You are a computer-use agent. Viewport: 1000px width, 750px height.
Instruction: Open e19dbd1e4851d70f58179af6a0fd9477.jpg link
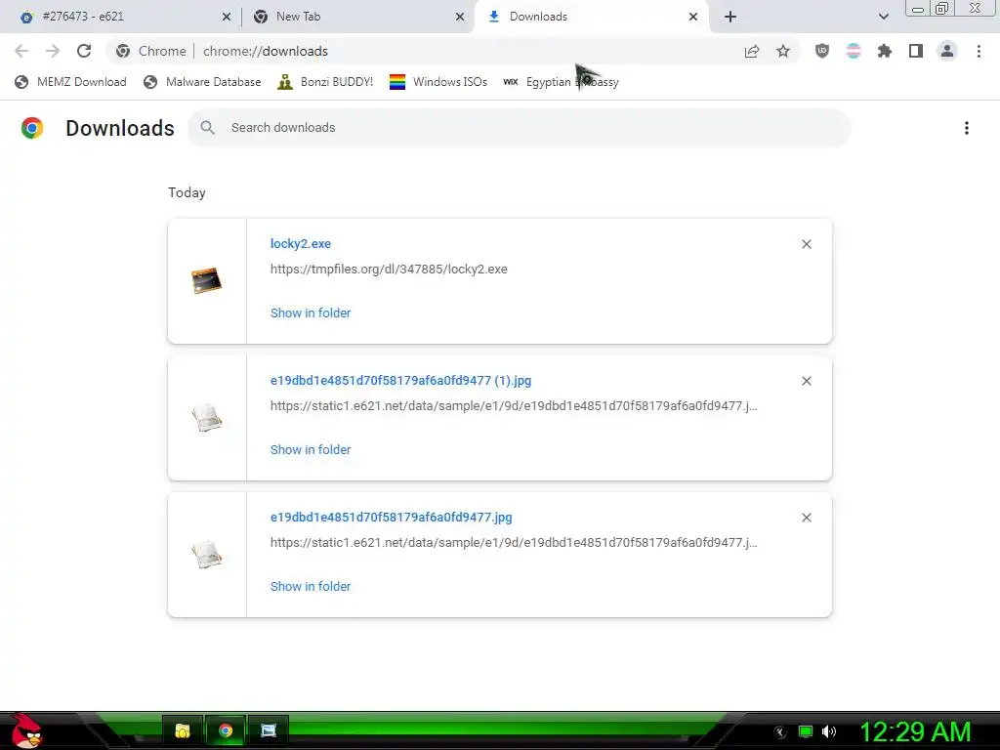coord(391,518)
